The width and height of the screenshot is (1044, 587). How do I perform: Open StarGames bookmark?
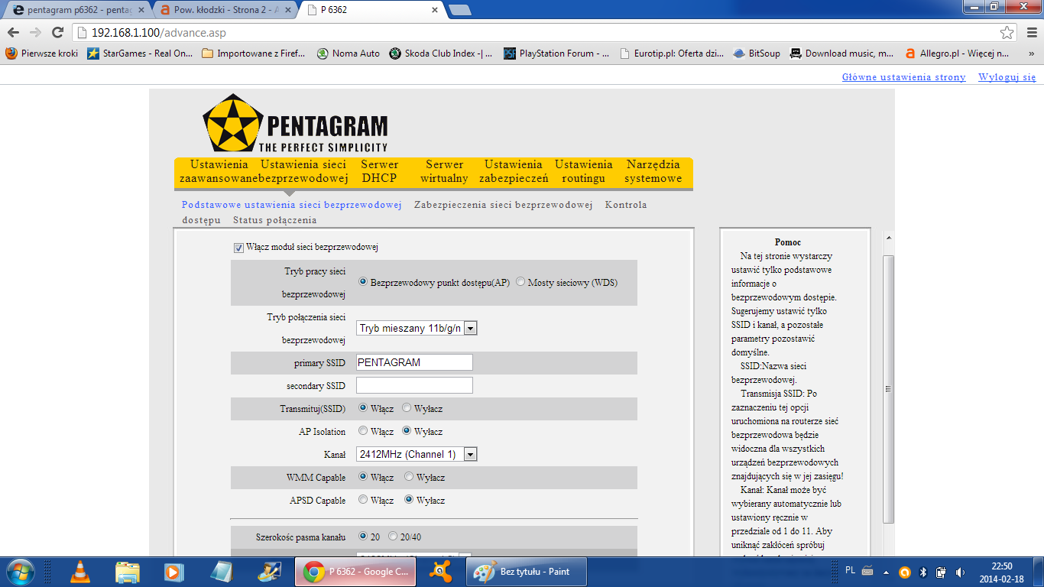pyautogui.click(x=140, y=54)
